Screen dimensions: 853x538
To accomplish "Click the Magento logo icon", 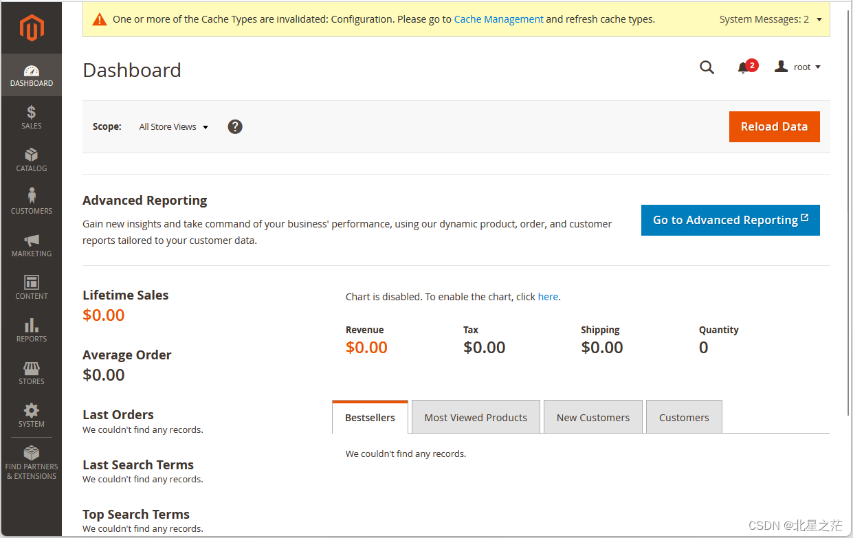I will click(x=32, y=27).
